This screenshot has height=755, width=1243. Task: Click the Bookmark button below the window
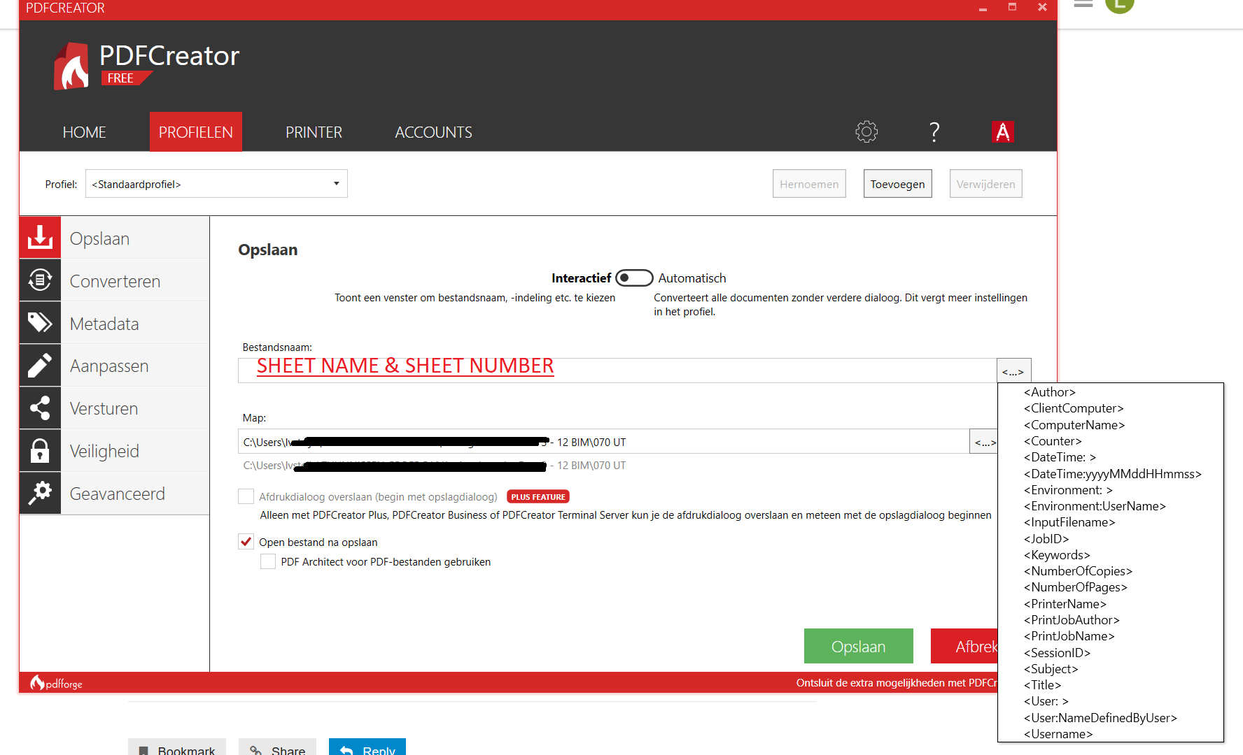click(177, 747)
